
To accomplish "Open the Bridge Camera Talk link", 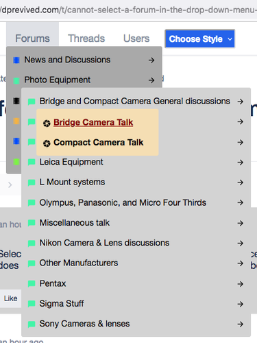I will (93, 122).
